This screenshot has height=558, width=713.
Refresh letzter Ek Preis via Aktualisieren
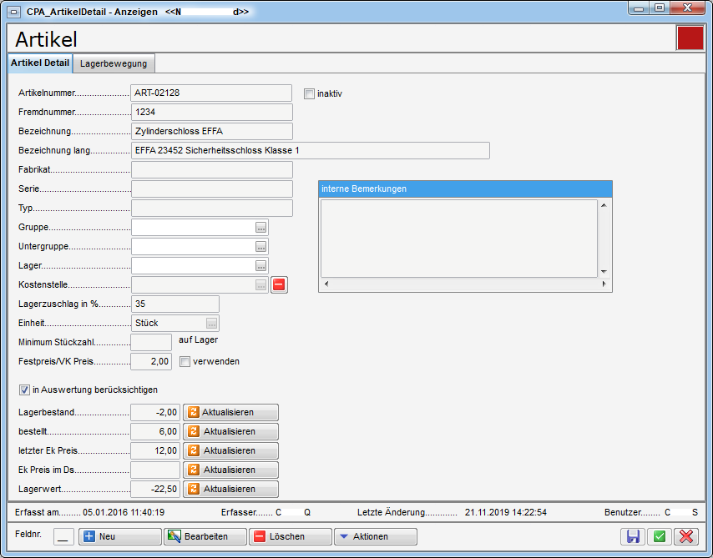tap(230, 450)
